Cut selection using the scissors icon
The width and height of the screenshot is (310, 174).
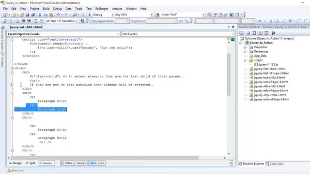pos(40,15)
